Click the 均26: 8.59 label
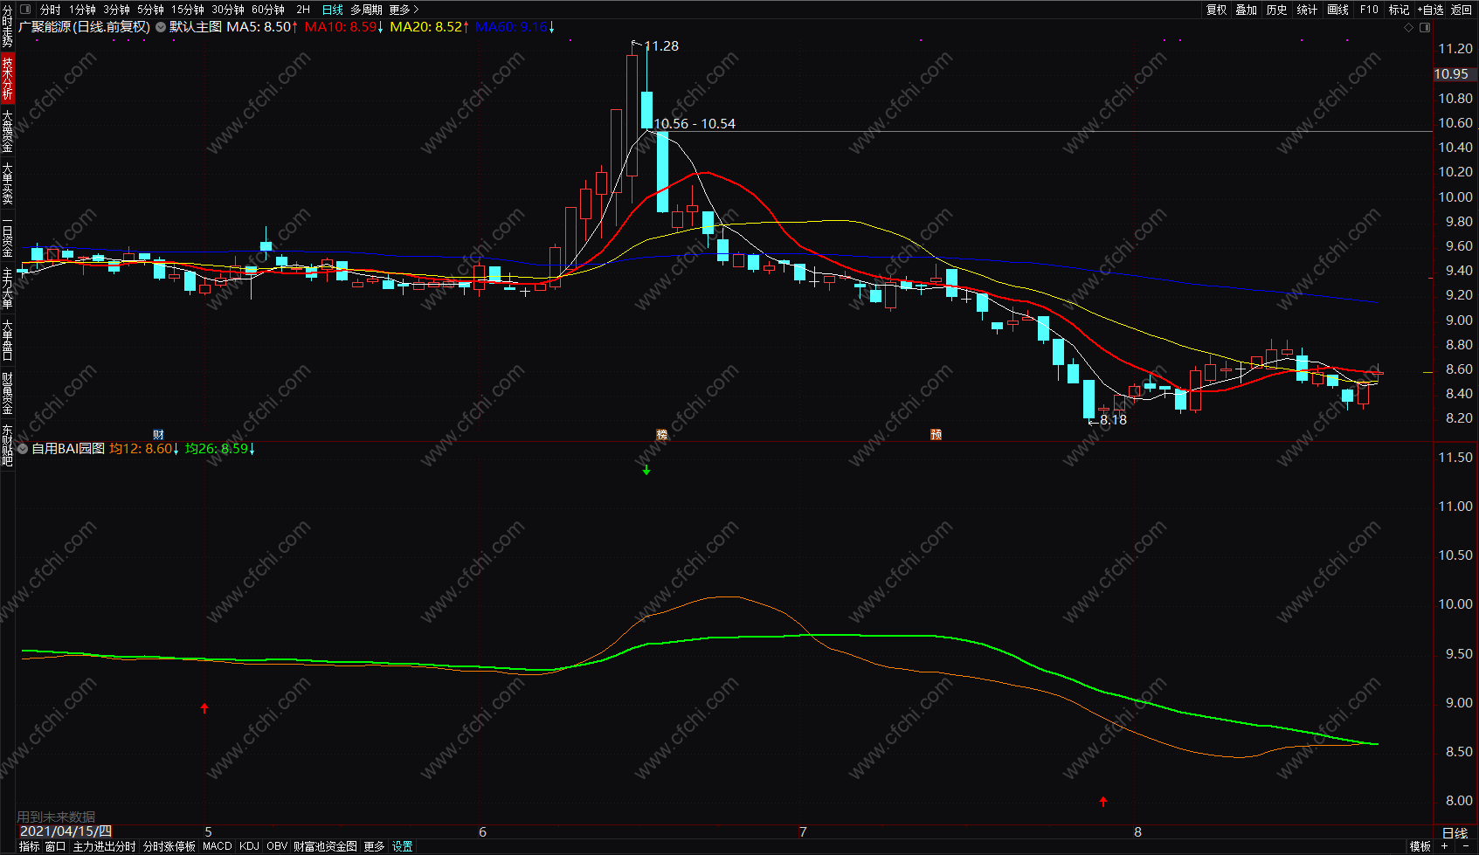The height and width of the screenshot is (855, 1479). pos(220,449)
